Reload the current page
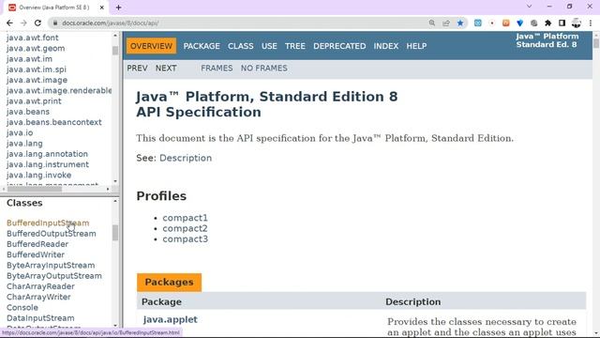Screen dimensions: 600x338 coord(37,23)
